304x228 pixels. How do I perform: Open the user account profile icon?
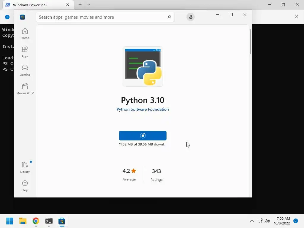(191, 17)
